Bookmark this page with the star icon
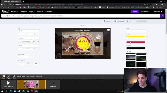 click(x=151, y=5)
